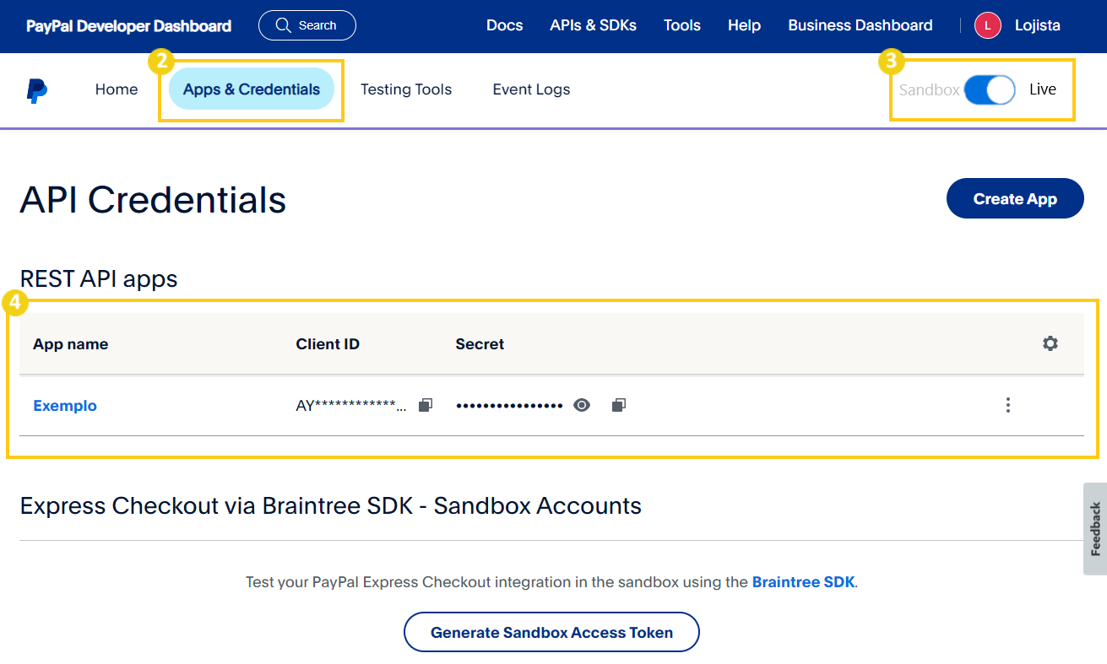Open the Help menu
Screen dimensions: 1107x664
(744, 25)
